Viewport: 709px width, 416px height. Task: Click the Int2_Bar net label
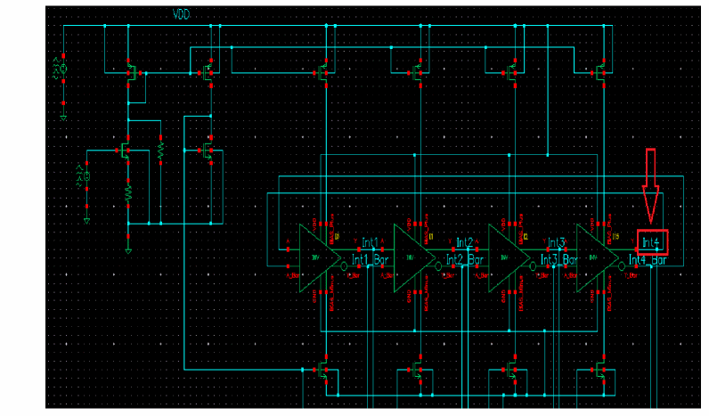[x=466, y=260]
